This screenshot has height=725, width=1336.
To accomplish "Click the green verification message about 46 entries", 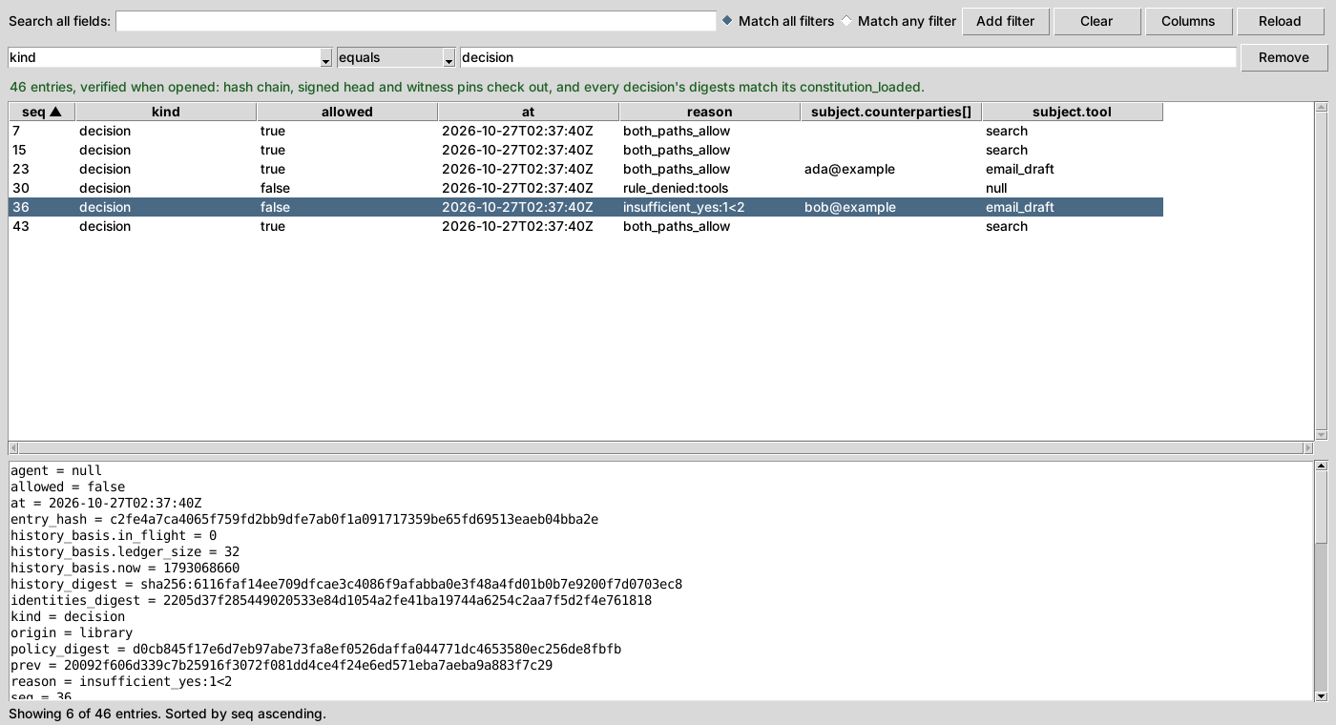I will coord(467,87).
